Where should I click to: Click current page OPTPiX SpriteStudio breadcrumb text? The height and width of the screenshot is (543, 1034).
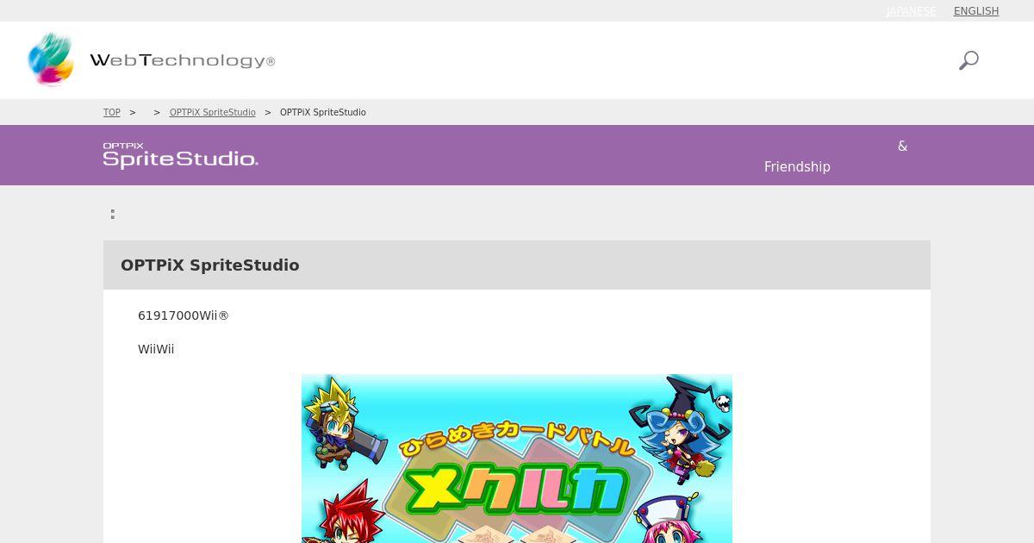pos(323,112)
